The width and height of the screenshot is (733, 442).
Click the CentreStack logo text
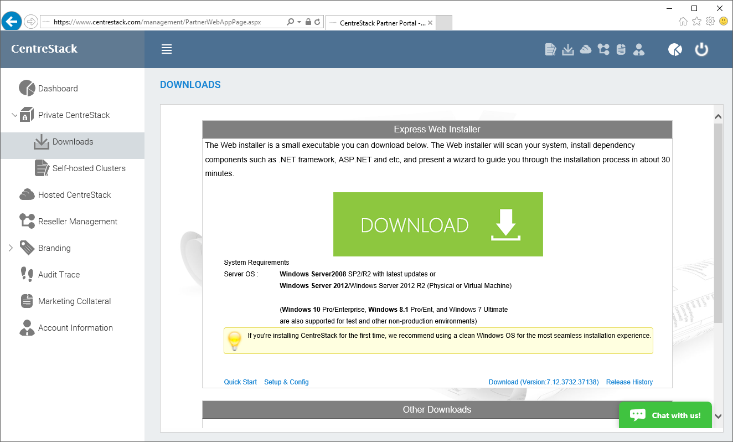click(x=44, y=49)
